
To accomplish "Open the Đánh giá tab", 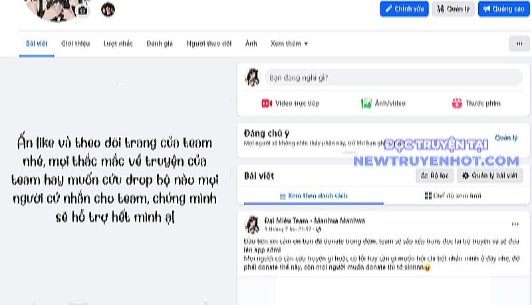I will click(160, 44).
